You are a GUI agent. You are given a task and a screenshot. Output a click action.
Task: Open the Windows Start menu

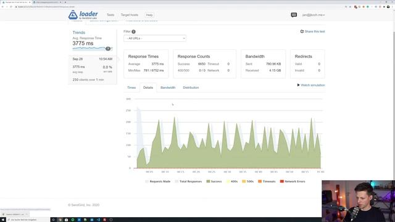(x=2, y=220)
